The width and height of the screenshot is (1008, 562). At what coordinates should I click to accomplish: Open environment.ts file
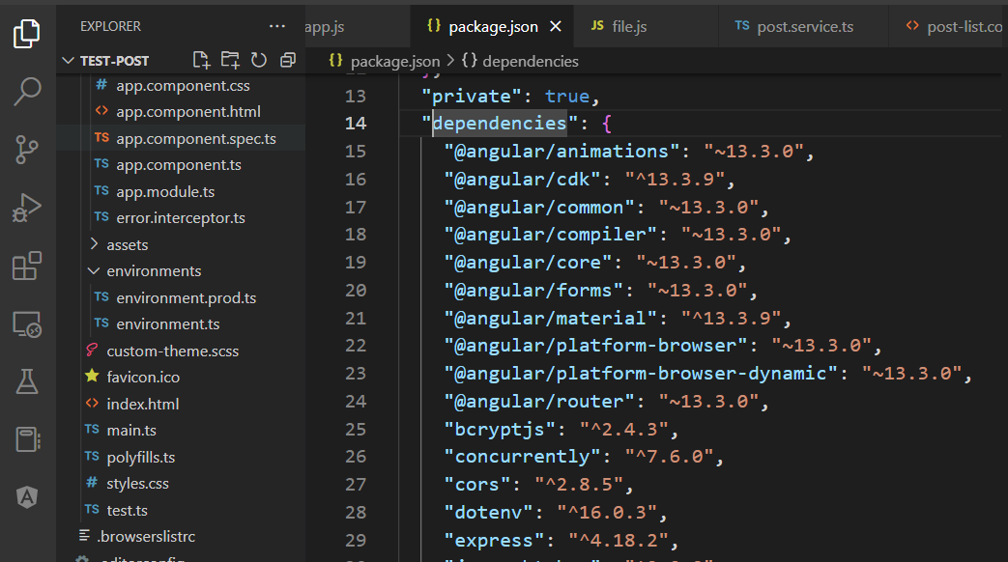click(168, 324)
